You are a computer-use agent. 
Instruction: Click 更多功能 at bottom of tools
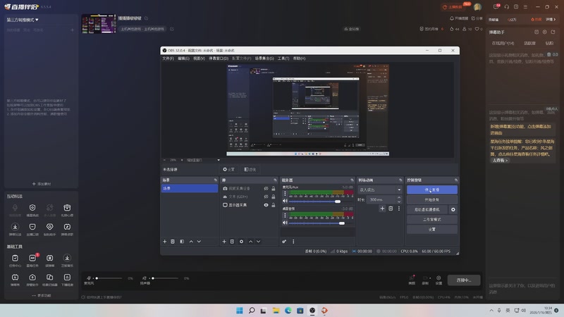coord(42,295)
